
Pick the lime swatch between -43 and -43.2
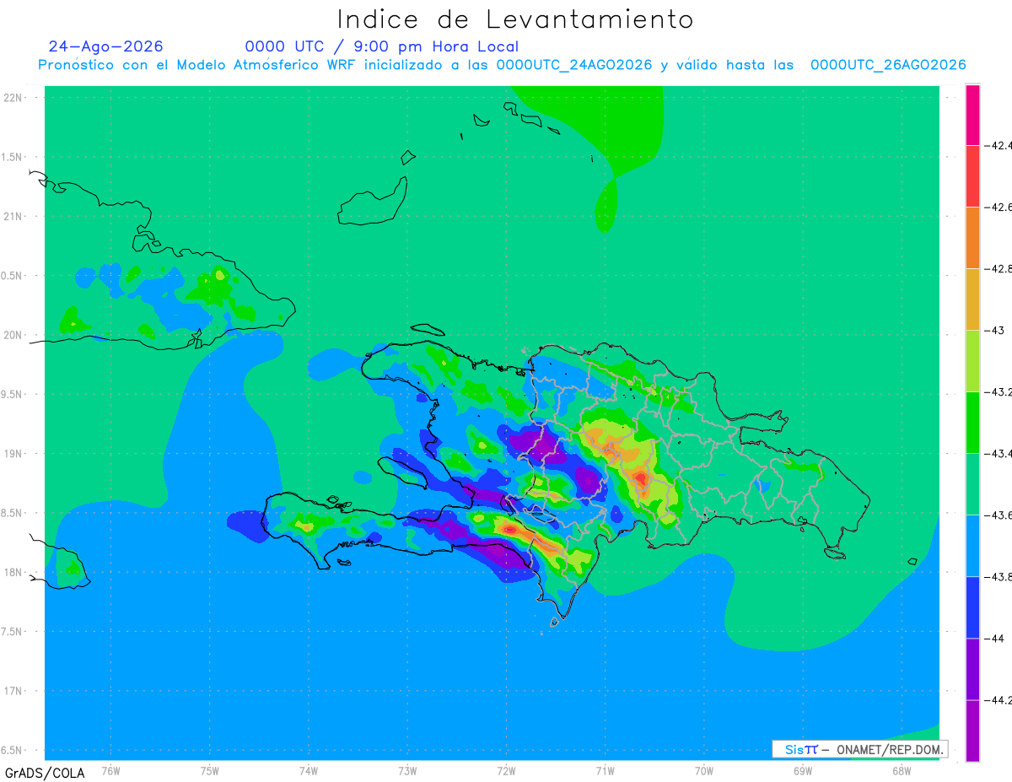click(x=972, y=361)
